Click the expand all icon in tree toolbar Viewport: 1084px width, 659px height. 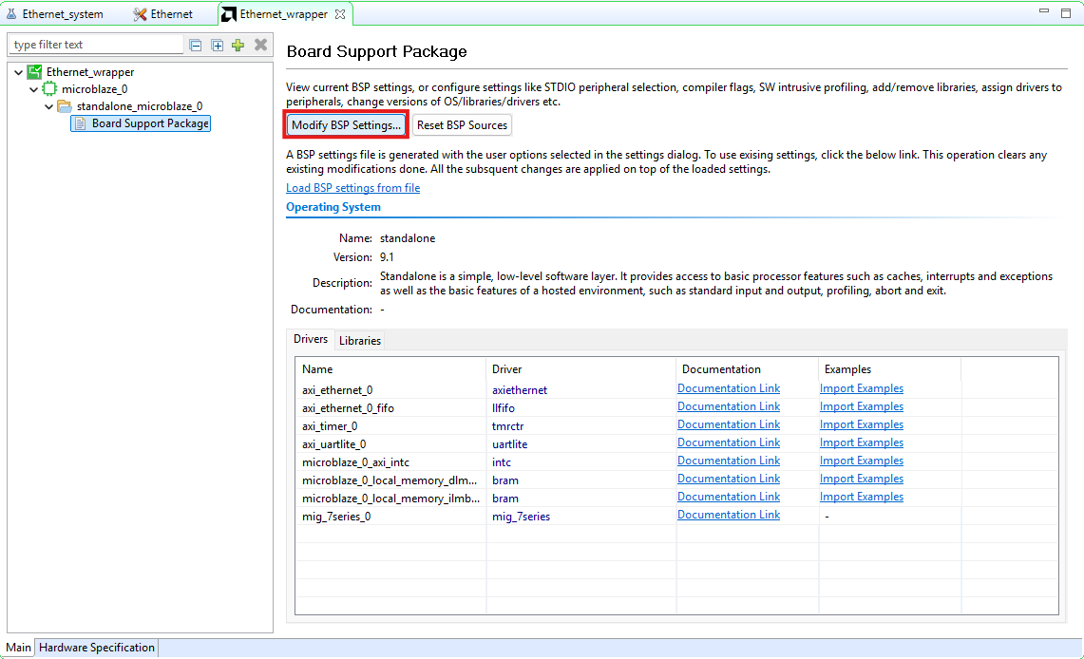click(217, 45)
